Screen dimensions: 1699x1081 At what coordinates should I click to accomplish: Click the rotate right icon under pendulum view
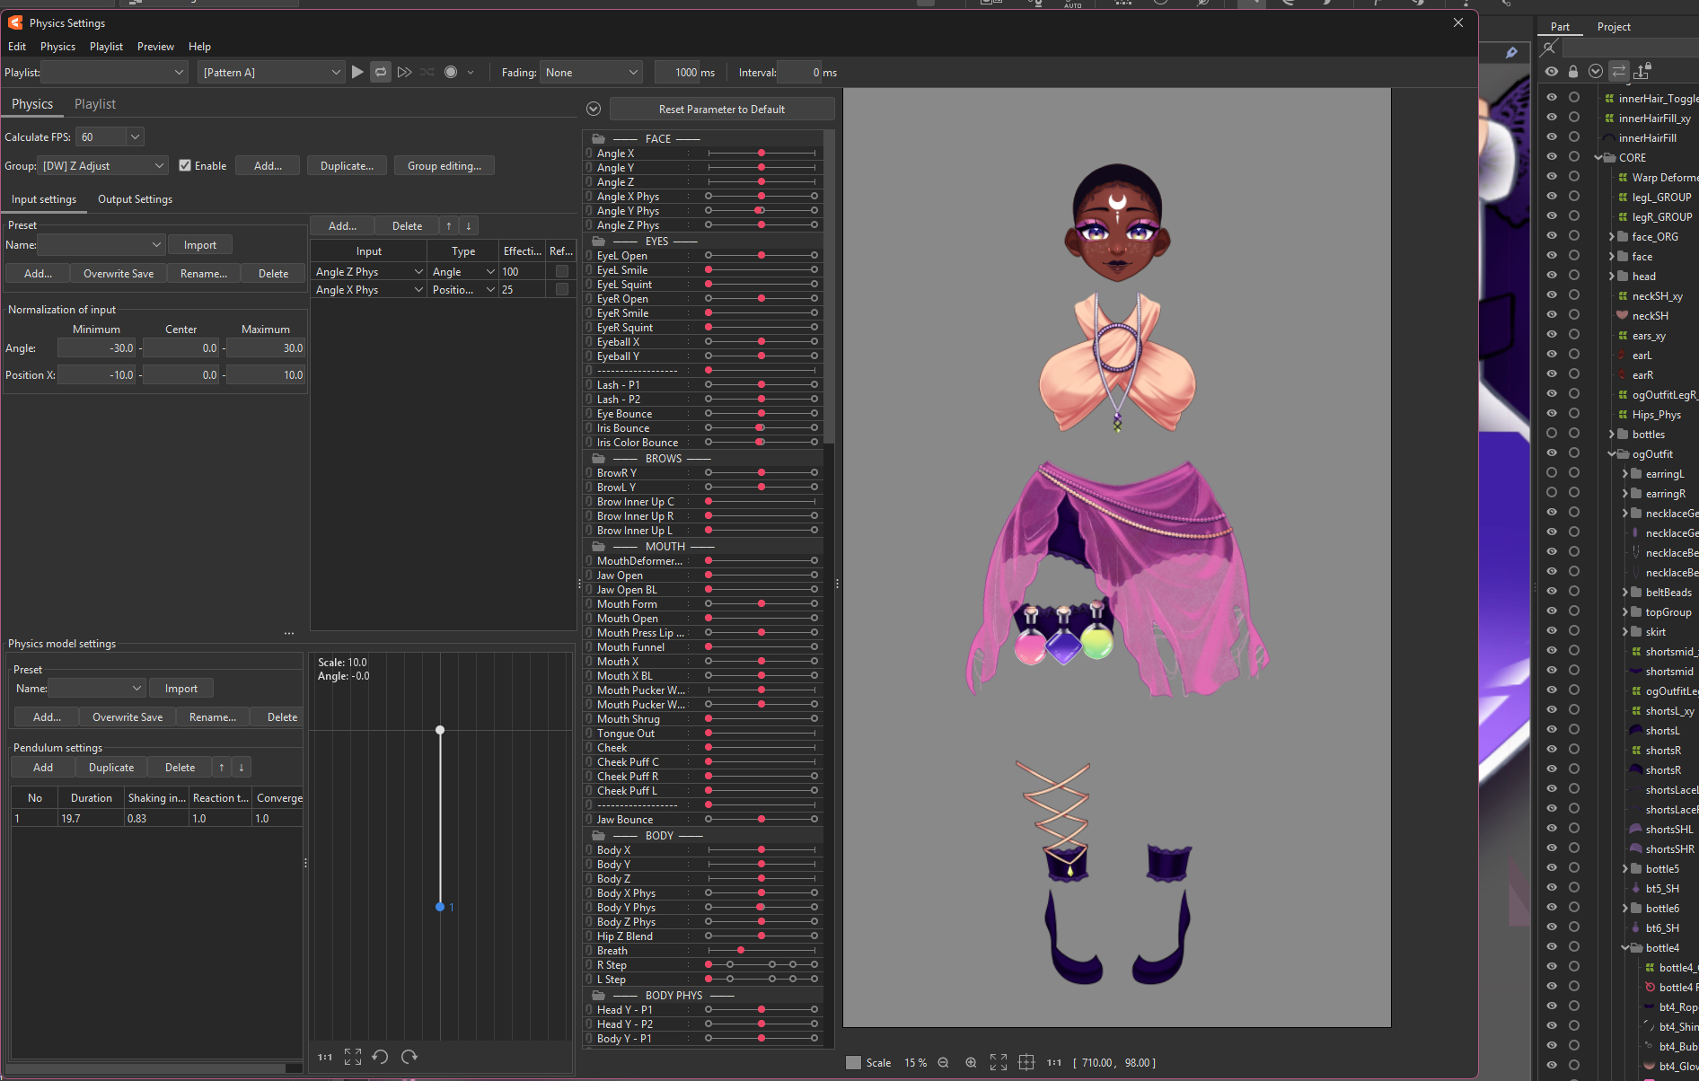click(409, 1057)
